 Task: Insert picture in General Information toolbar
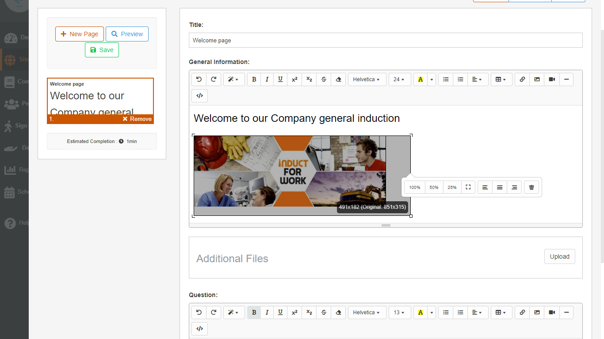pyautogui.click(x=537, y=79)
